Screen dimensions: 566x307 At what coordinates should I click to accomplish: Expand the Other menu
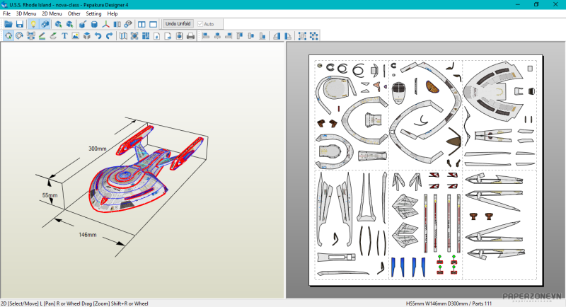tap(74, 13)
